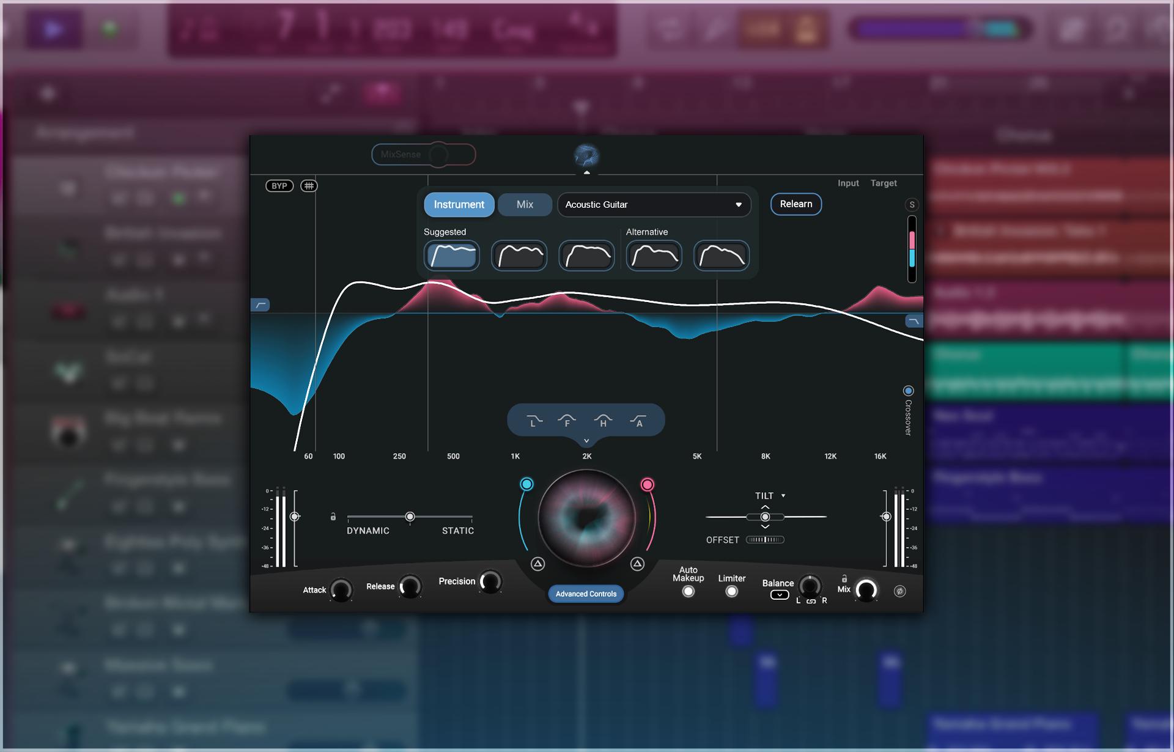Toggle the lock icon above Mix
Viewport: 1174px width, 752px height.
tap(844, 578)
